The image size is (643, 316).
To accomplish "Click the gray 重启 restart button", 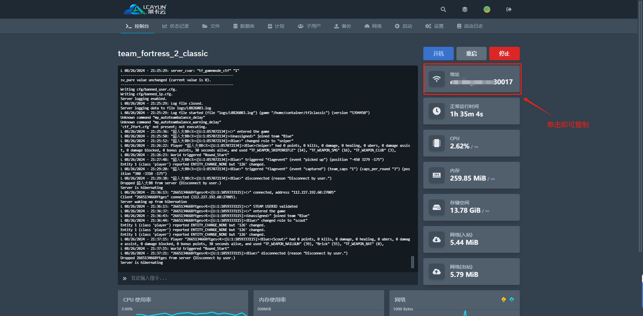I will pyautogui.click(x=472, y=54).
